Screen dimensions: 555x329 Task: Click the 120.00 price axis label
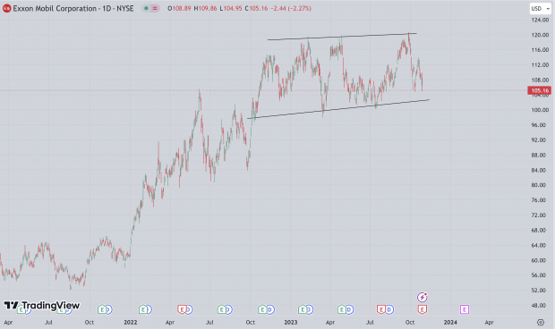click(540, 35)
